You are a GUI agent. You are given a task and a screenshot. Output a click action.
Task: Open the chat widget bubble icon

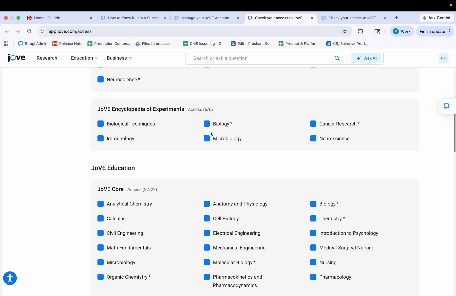coord(446,106)
